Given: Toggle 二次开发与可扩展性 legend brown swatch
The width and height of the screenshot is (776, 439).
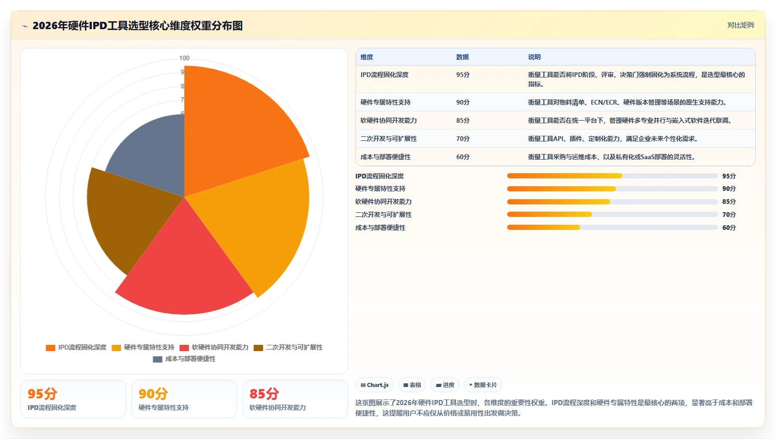Looking at the screenshot, I should [258, 347].
